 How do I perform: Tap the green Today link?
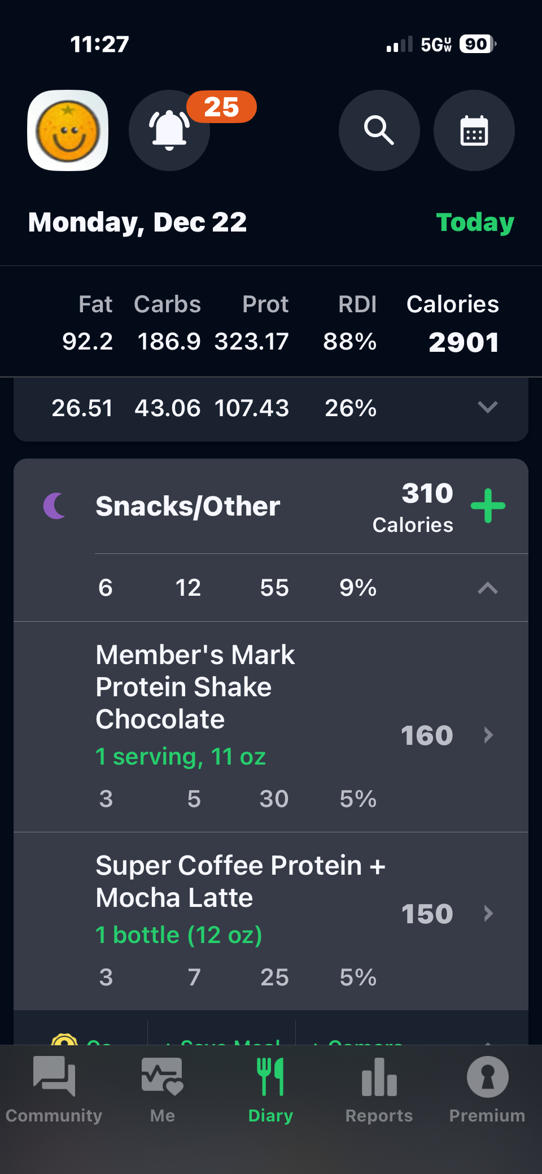[x=475, y=222]
